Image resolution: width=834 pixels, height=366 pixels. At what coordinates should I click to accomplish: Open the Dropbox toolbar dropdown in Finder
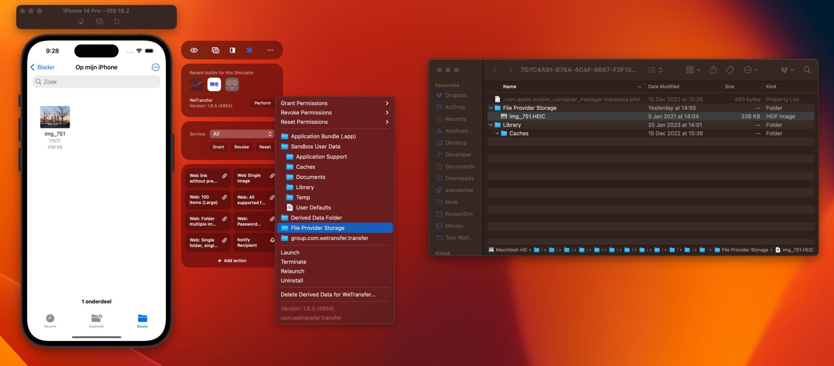coord(787,70)
